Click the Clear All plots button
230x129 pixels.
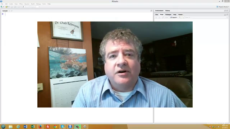[x=187, y=18]
